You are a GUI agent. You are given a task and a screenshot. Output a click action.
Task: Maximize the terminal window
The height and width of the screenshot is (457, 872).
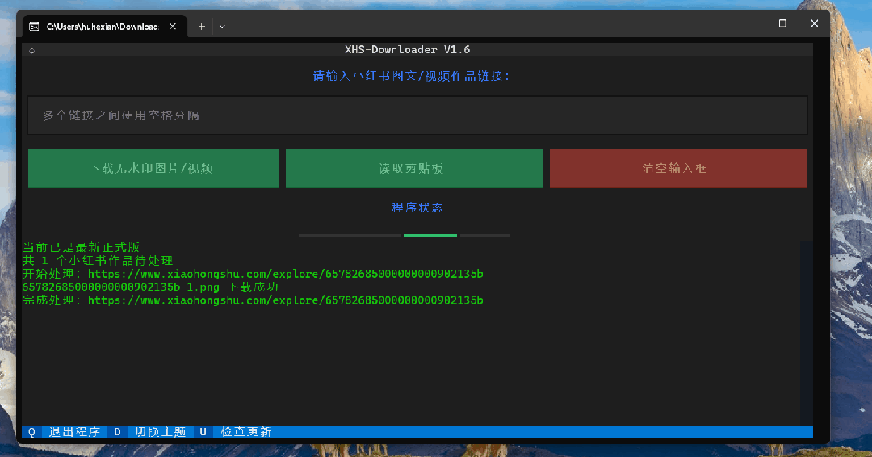pos(782,23)
